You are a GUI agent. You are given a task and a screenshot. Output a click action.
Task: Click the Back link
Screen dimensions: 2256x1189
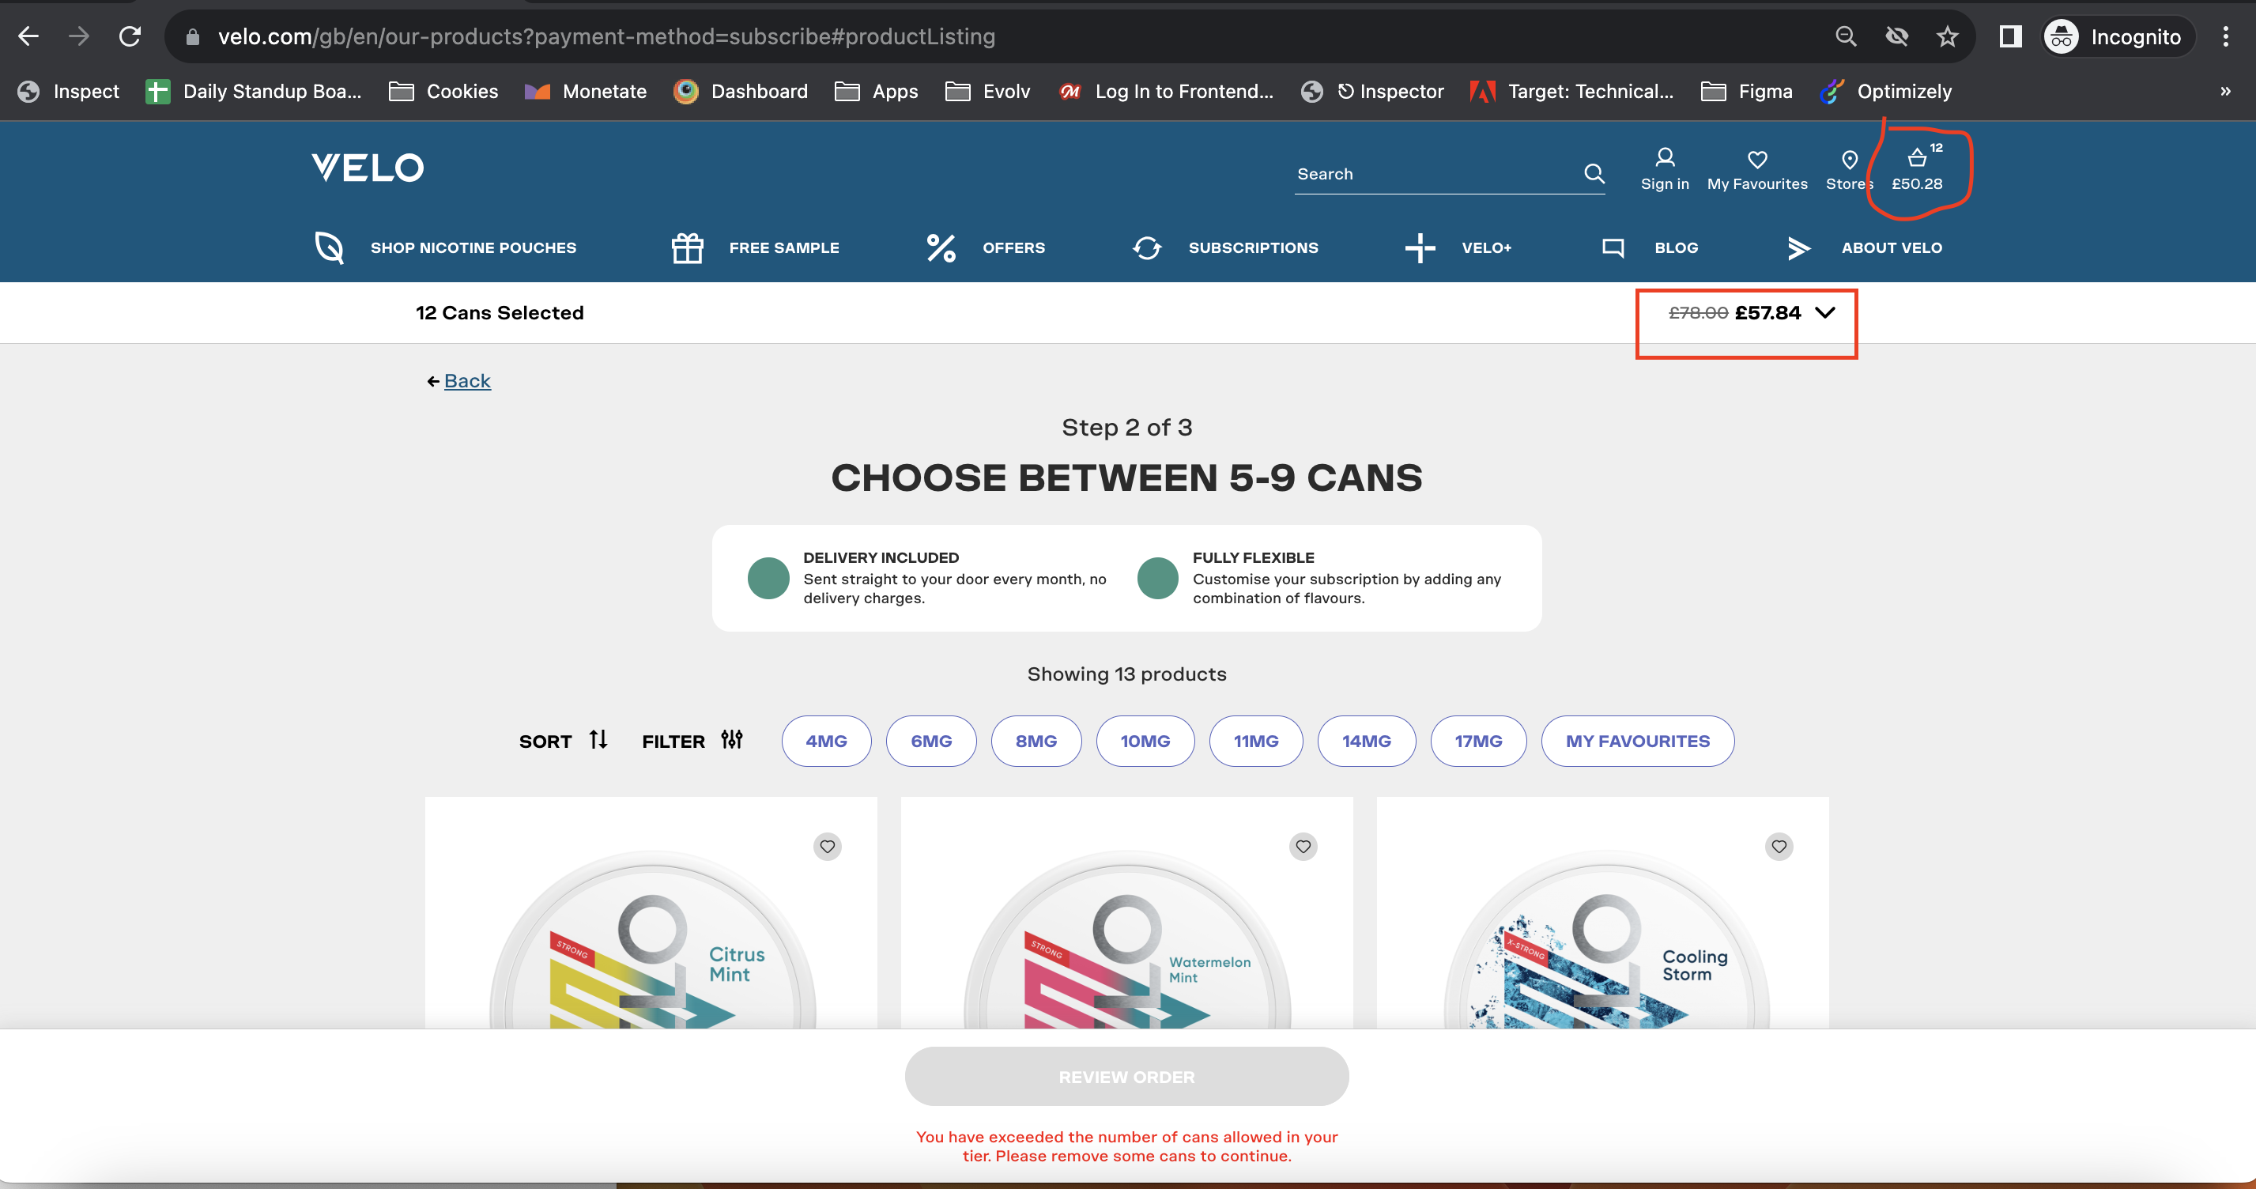[x=467, y=381]
